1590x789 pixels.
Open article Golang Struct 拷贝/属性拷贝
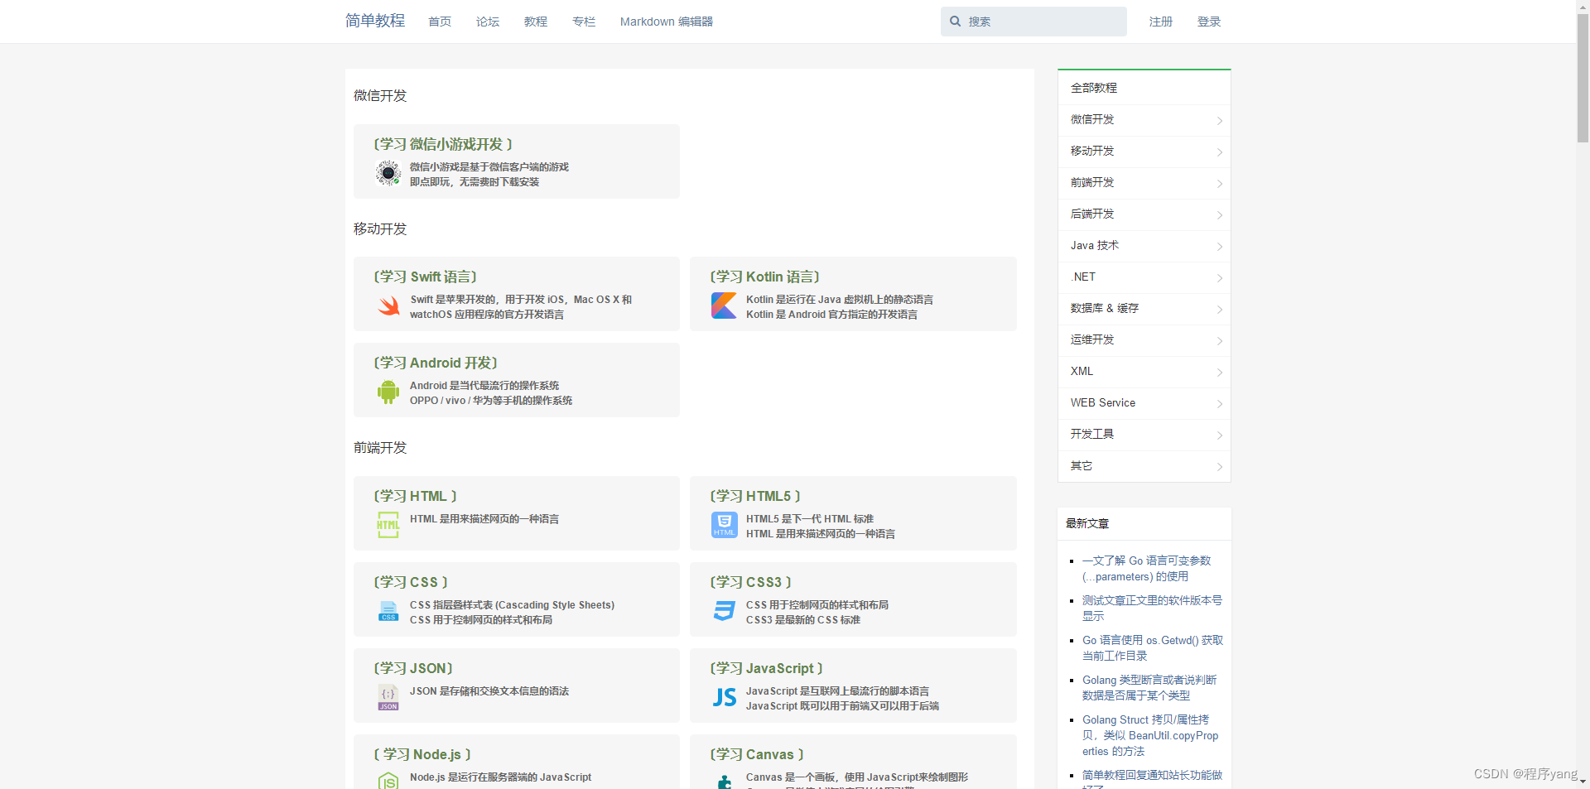(x=1150, y=735)
